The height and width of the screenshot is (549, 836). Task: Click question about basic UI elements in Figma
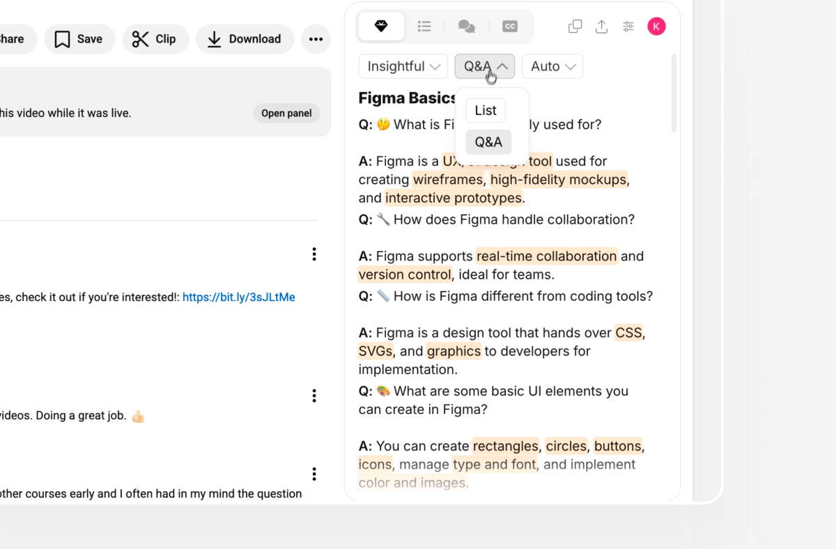[x=494, y=400]
